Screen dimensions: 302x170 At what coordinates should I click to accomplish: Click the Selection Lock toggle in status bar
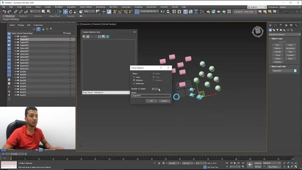(159, 163)
